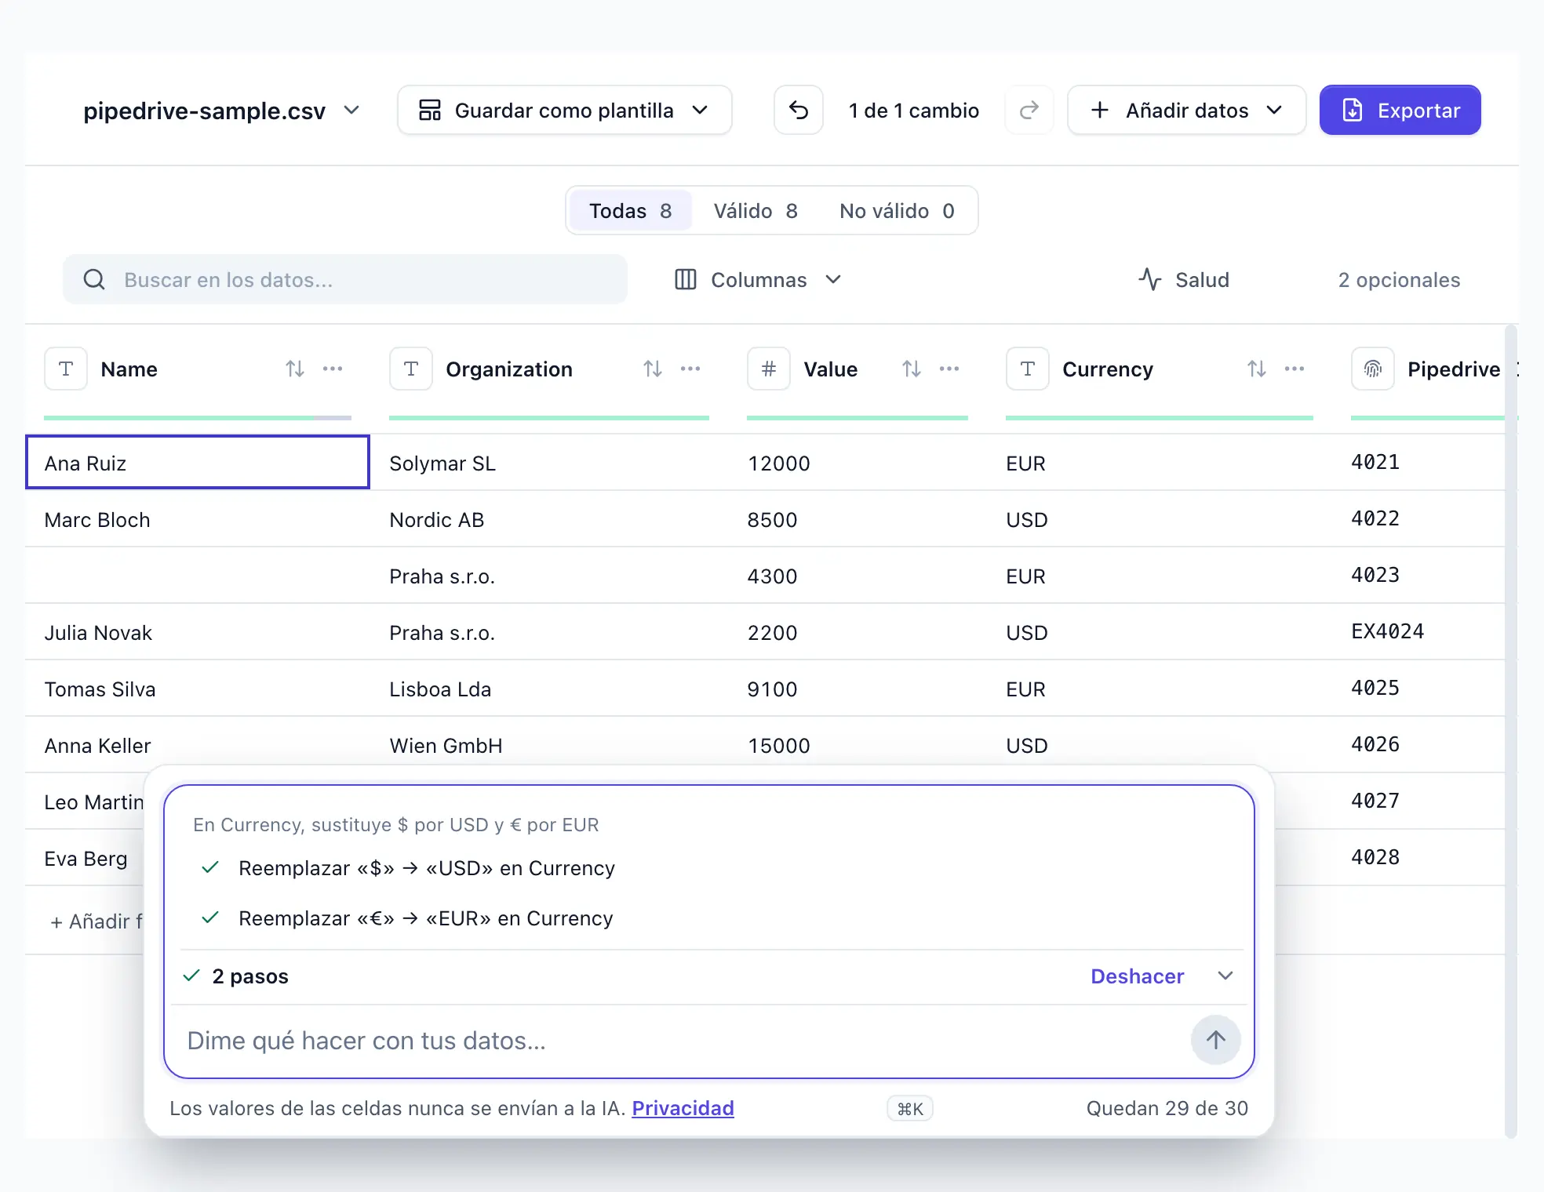The height and width of the screenshot is (1192, 1544).
Task: Click the Value column number type icon
Action: pos(769,369)
